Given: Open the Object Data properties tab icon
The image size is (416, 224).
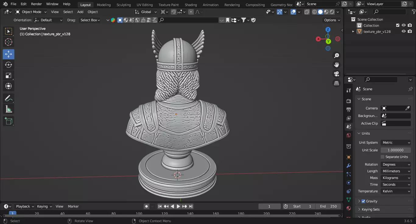Looking at the screenshot, I should tap(349, 200).
